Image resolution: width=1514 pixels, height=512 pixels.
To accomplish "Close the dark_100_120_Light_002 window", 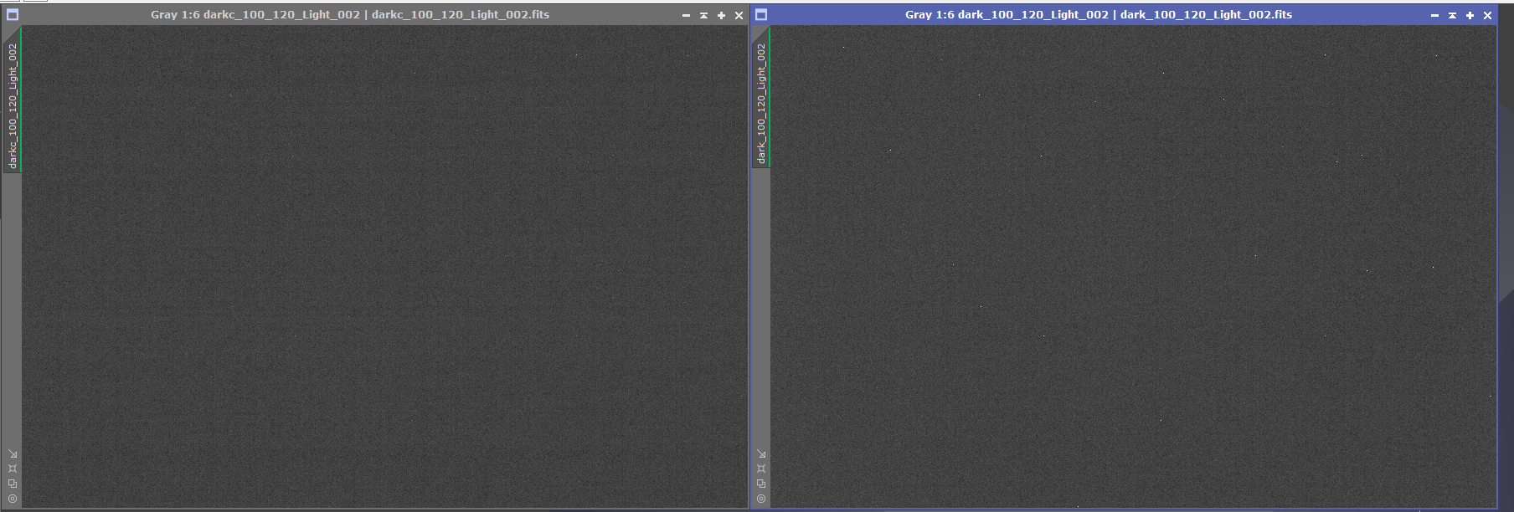I will pyautogui.click(x=1487, y=15).
